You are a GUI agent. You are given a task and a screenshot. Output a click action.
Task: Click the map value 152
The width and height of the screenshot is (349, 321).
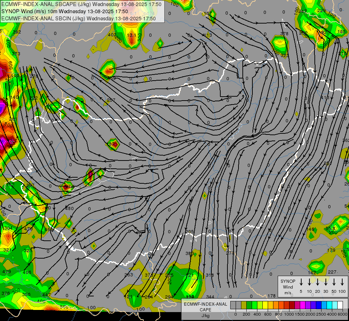(x=10, y=185)
